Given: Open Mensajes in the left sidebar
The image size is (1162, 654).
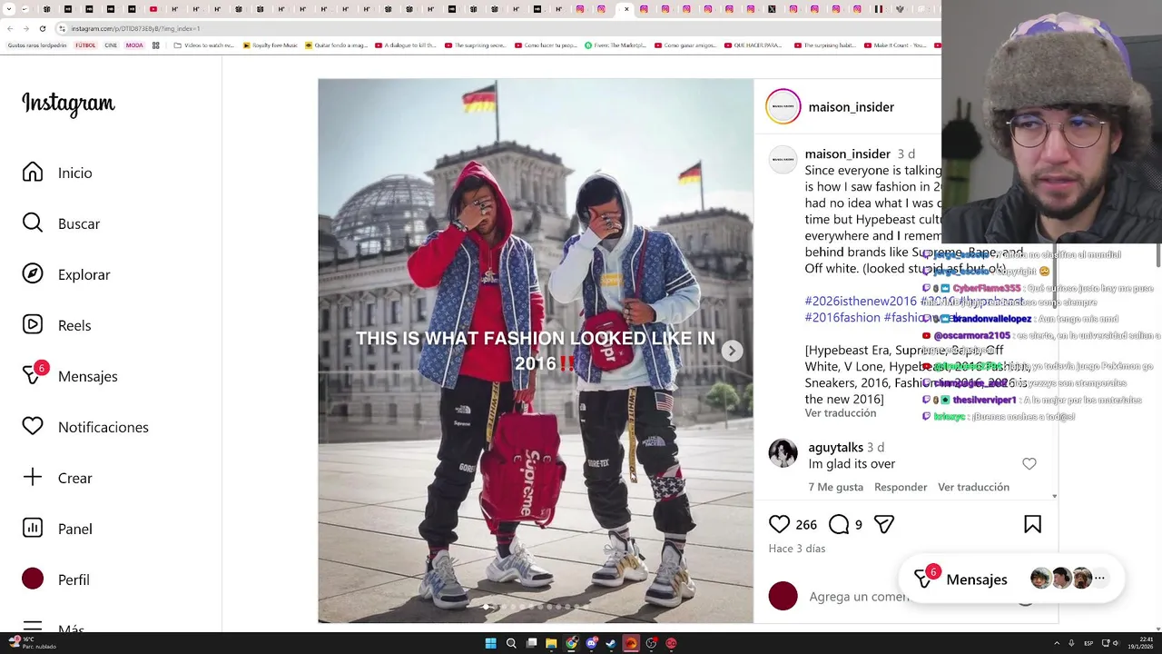Looking at the screenshot, I should (70, 375).
